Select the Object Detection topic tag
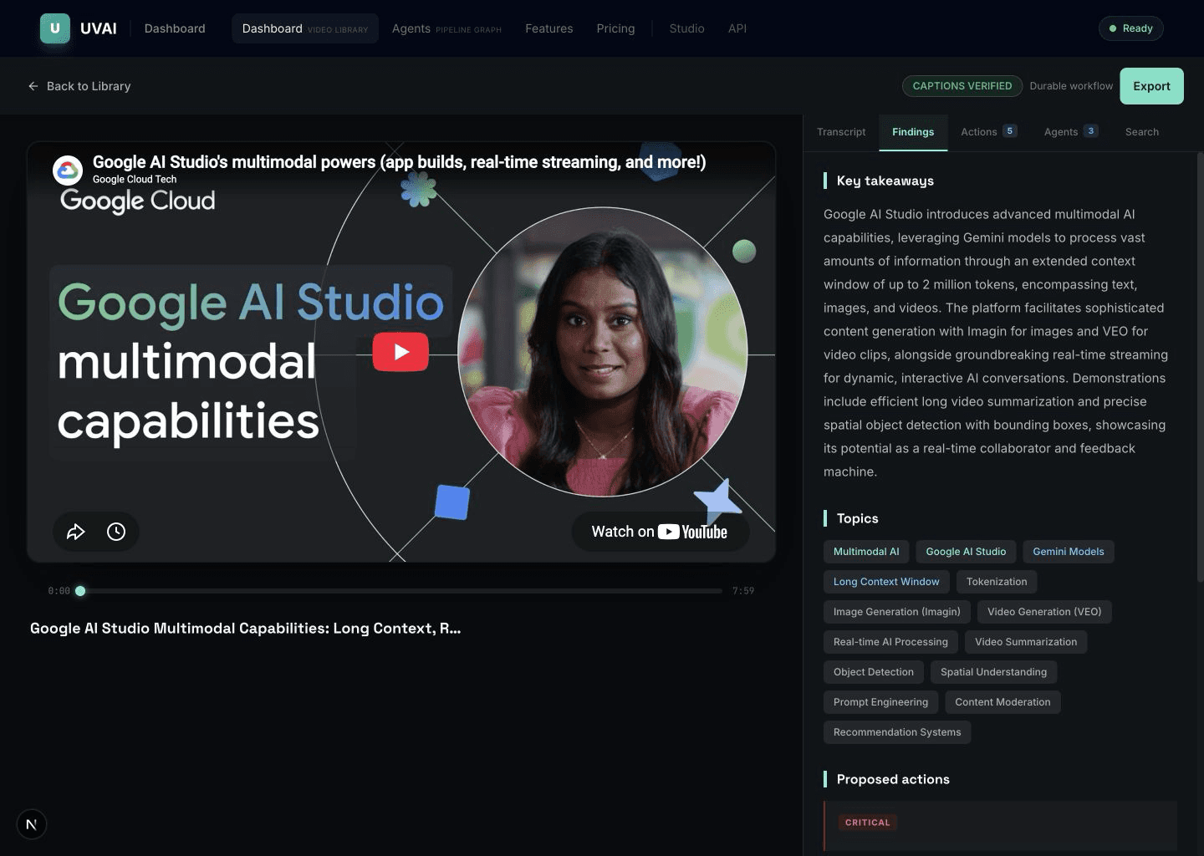Screen dimensions: 1204x856 pyautogui.click(x=874, y=672)
